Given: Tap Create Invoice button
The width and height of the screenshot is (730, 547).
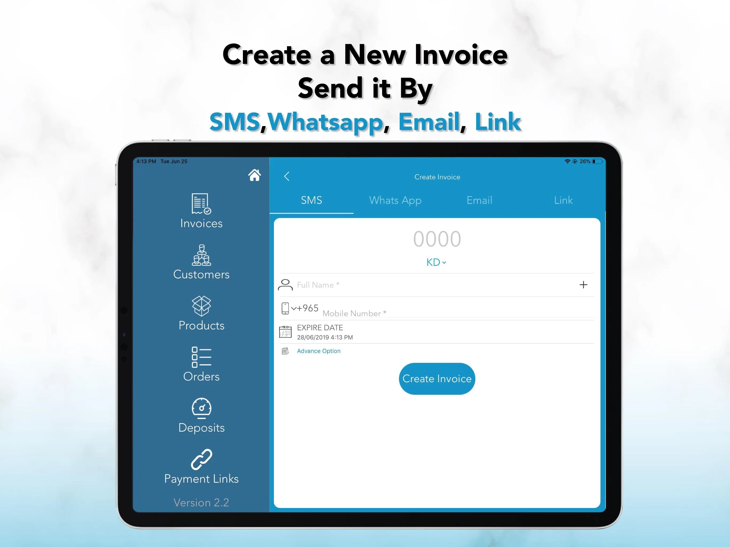Looking at the screenshot, I should (x=437, y=378).
